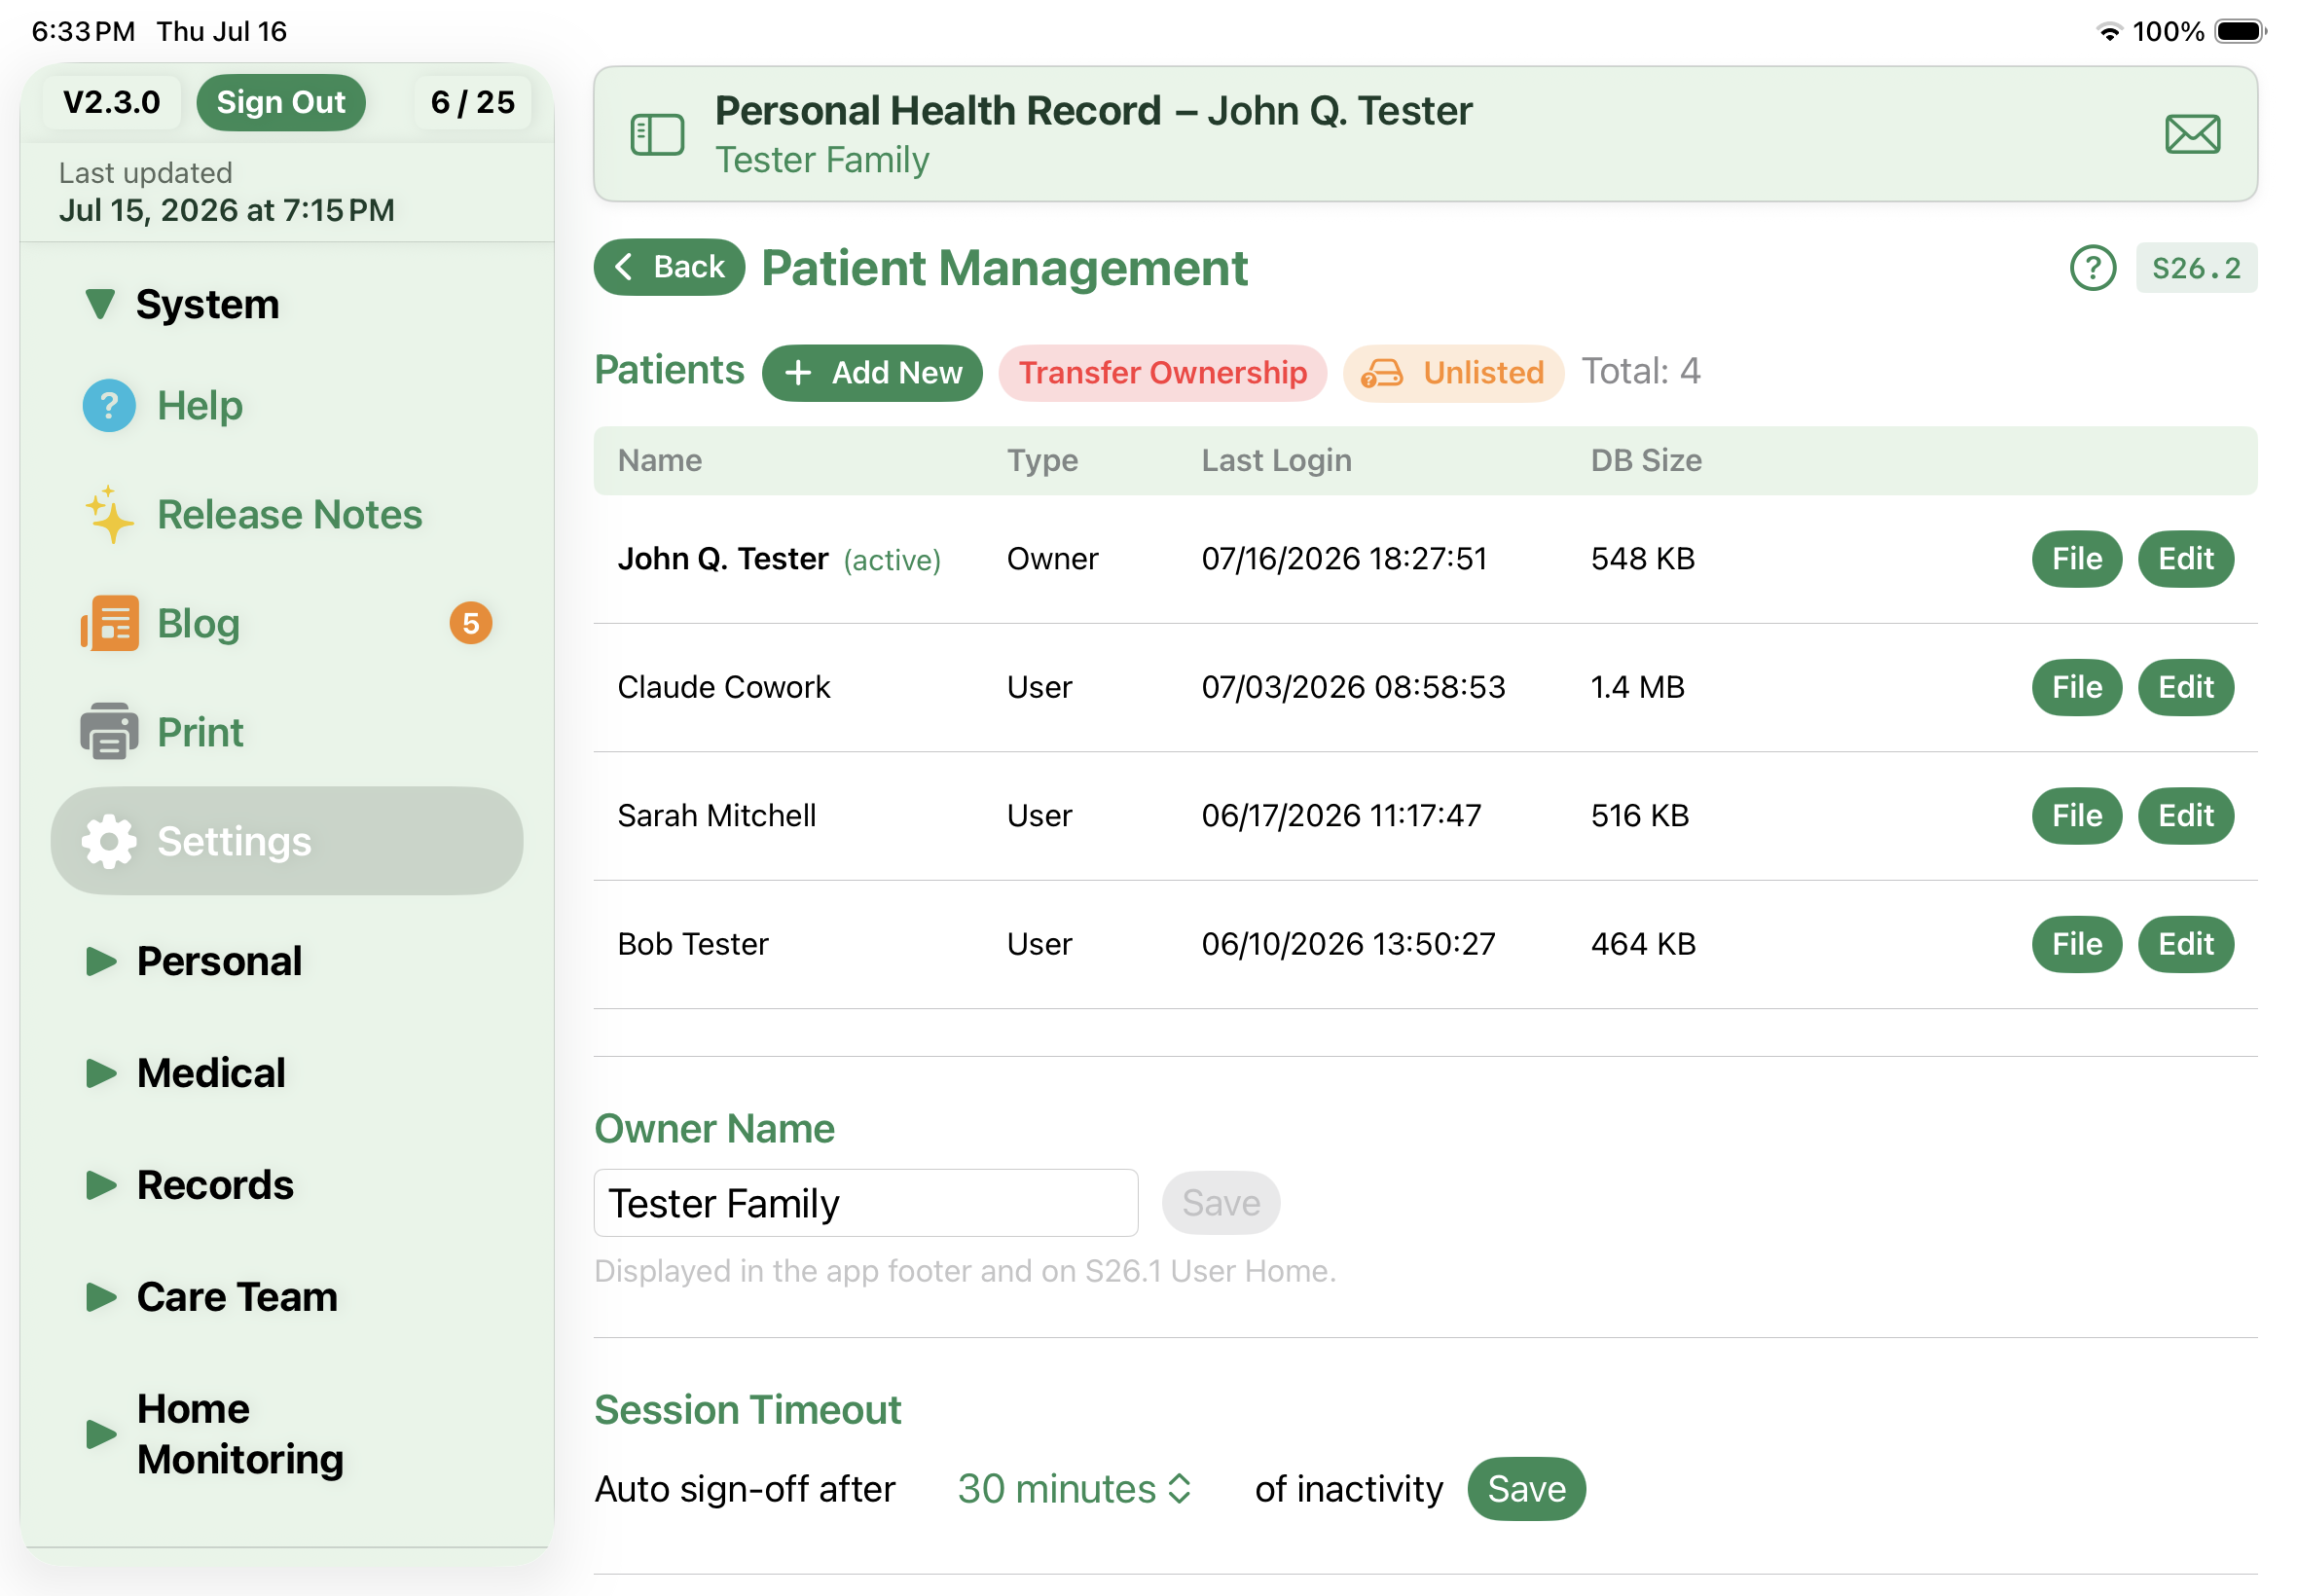Edit Sarah Mitchell
2297x1596 pixels.
(x=2185, y=816)
